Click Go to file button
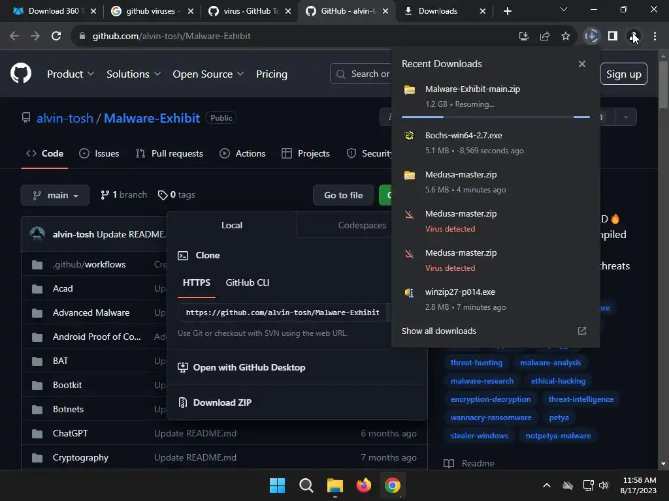This screenshot has width=669, height=501. pos(344,195)
